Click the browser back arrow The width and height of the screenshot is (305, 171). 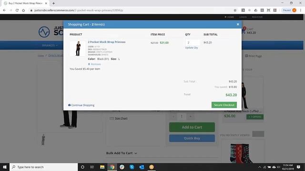4,10
